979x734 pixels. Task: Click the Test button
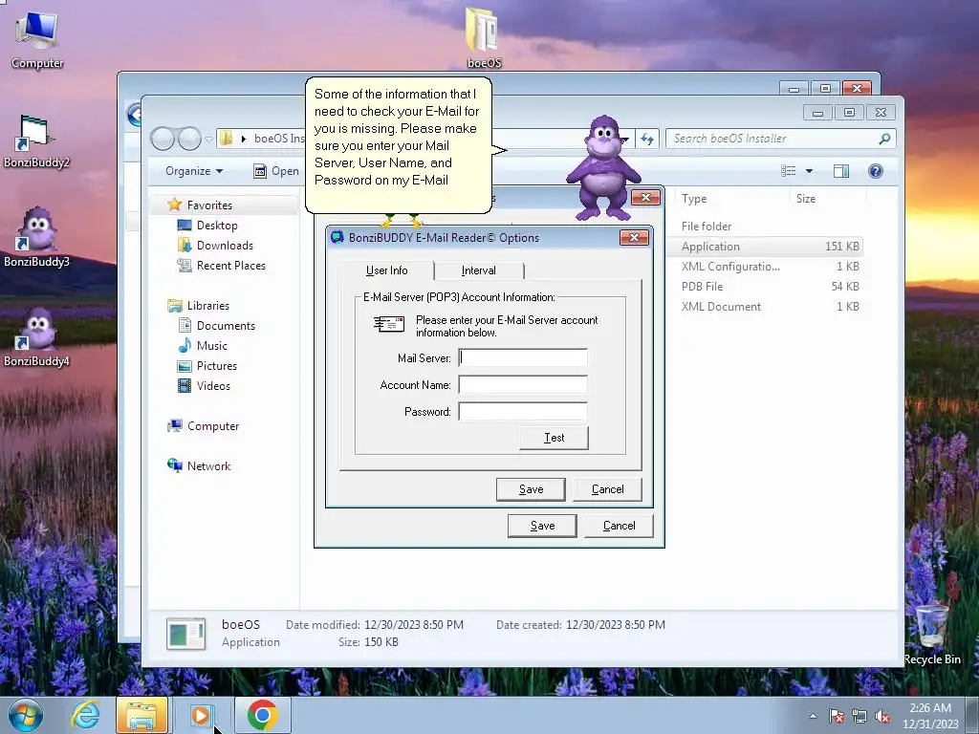(554, 438)
